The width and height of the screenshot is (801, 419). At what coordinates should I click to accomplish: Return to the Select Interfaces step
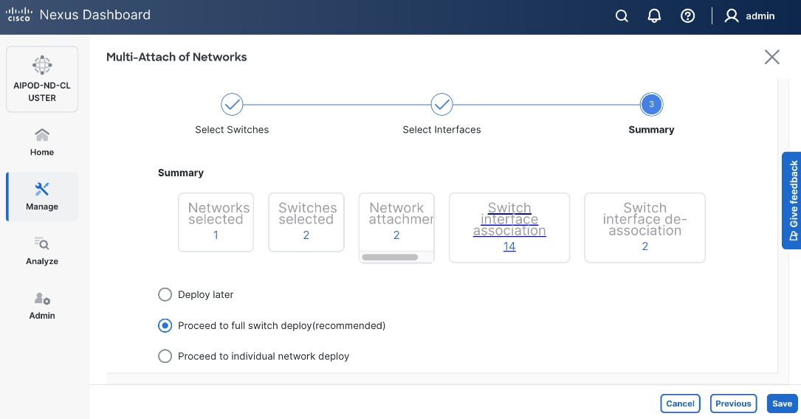point(441,105)
